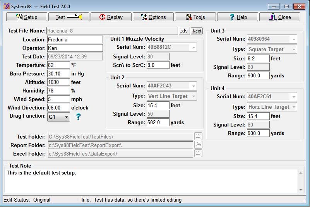
Task: Open the Tools toolbar button
Action: point(195,17)
